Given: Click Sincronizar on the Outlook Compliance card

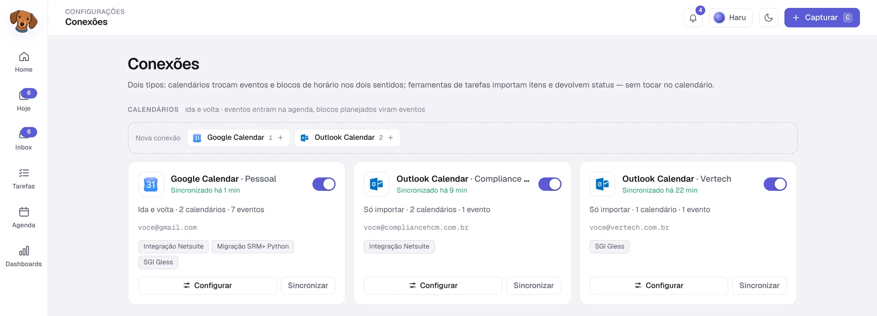Looking at the screenshot, I should coord(534,286).
